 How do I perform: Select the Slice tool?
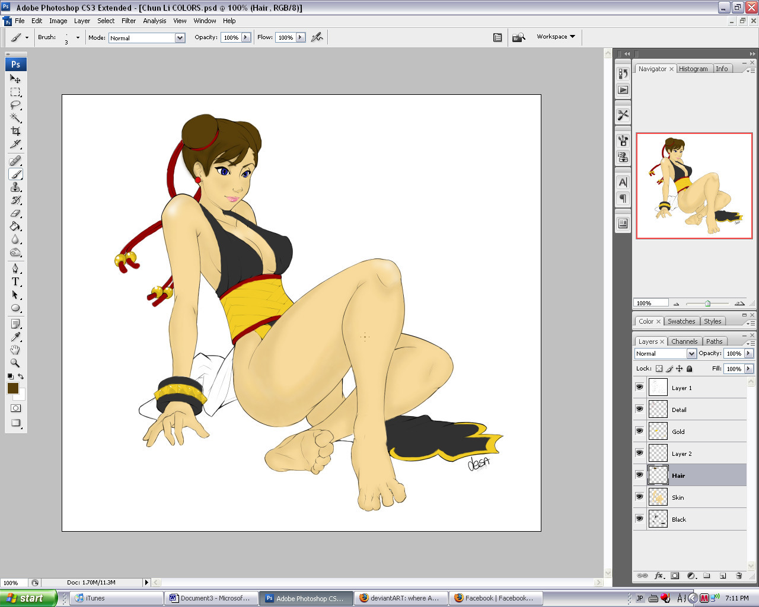pyautogui.click(x=15, y=144)
